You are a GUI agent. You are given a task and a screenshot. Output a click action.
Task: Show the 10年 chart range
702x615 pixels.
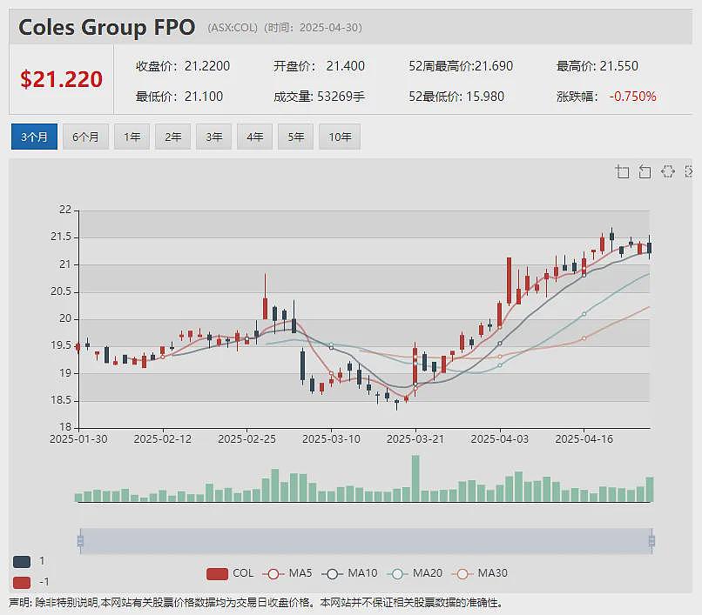click(340, 137)
